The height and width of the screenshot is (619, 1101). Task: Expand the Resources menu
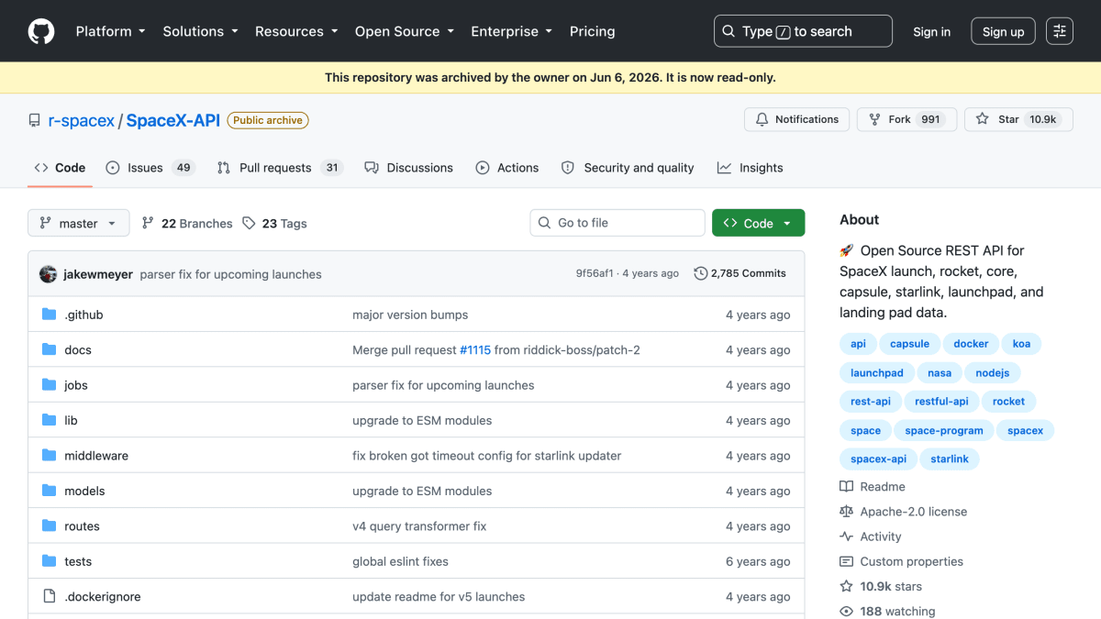click(296, 31)
